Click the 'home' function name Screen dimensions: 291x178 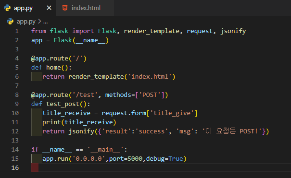click(x=53, y=68)
